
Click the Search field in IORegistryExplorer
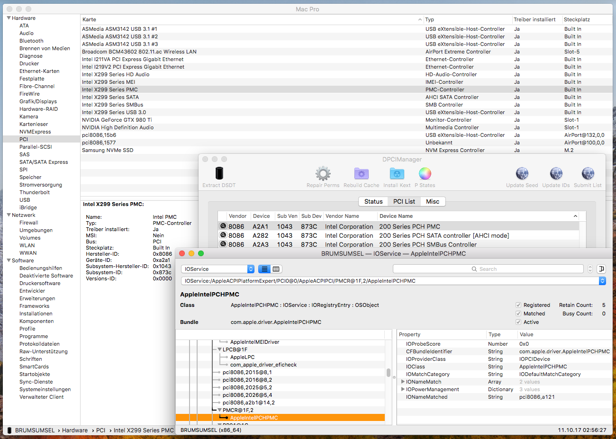[488, 269]
